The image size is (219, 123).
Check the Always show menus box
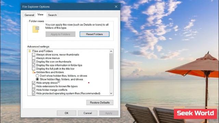click(34, 58)
